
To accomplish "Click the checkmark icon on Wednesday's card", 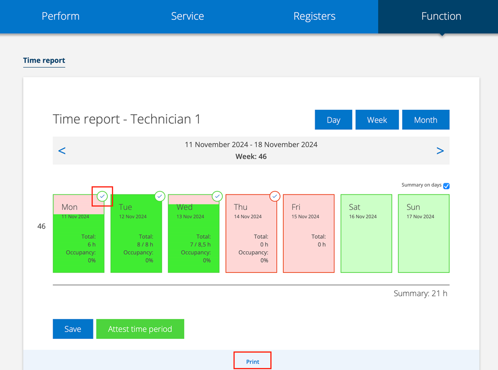I will 217,196.
